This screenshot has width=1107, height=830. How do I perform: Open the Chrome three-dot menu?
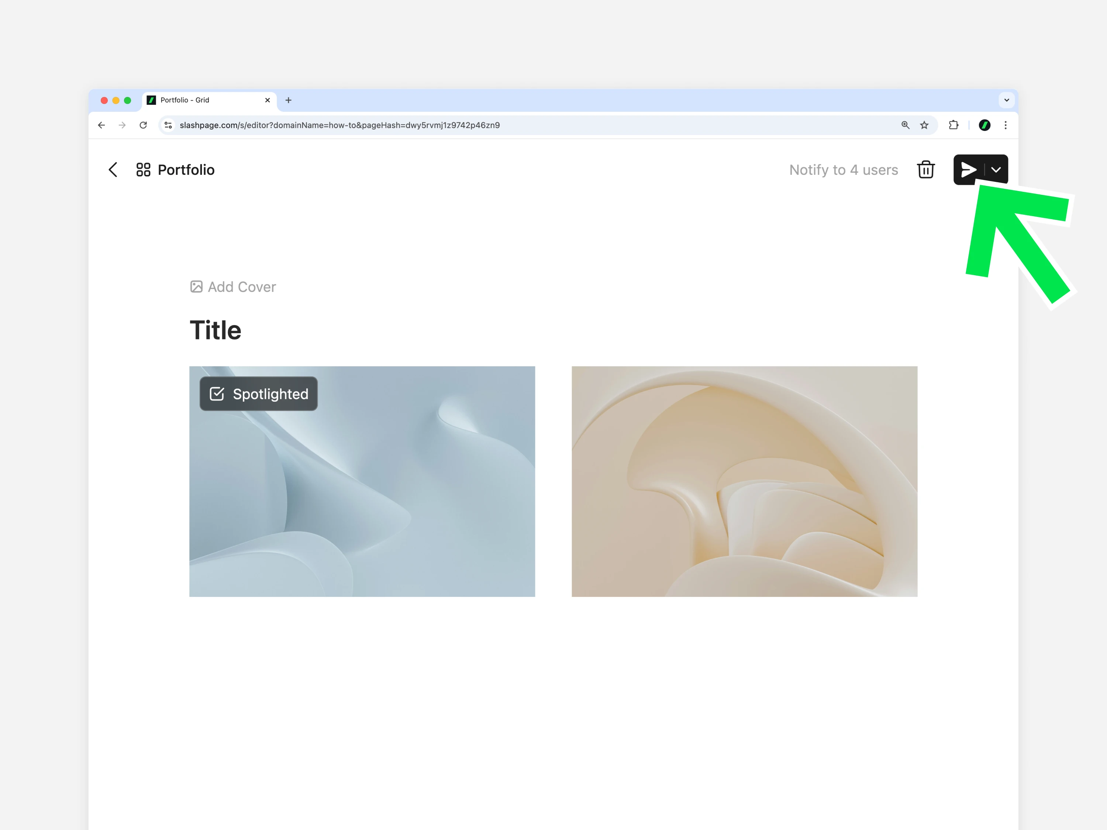pyautogui.click(x=1006, y=125)
